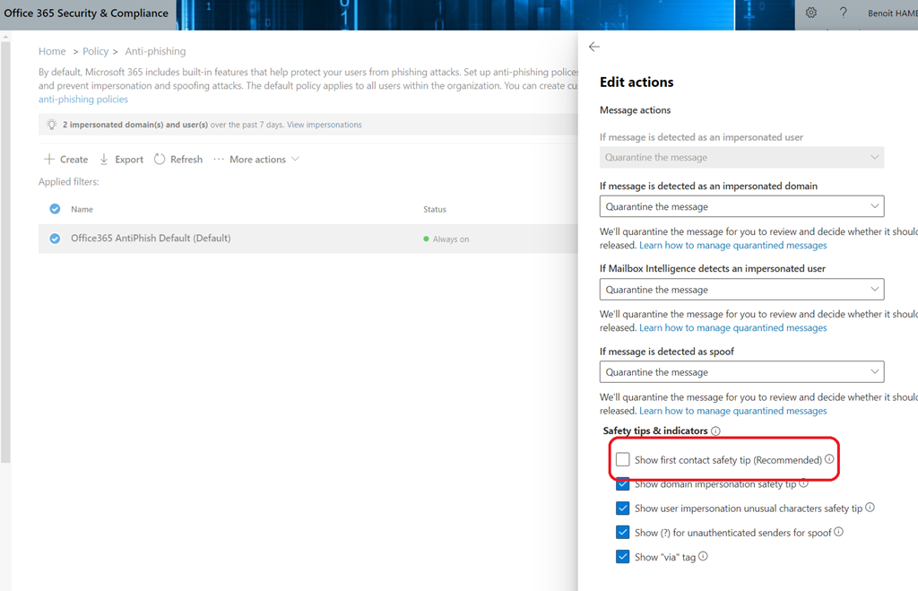Click the Export download icon
Image resolution: width=918 pixels, height=591 pixels.
coord(104,159)
